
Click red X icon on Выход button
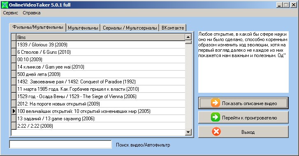216,132
